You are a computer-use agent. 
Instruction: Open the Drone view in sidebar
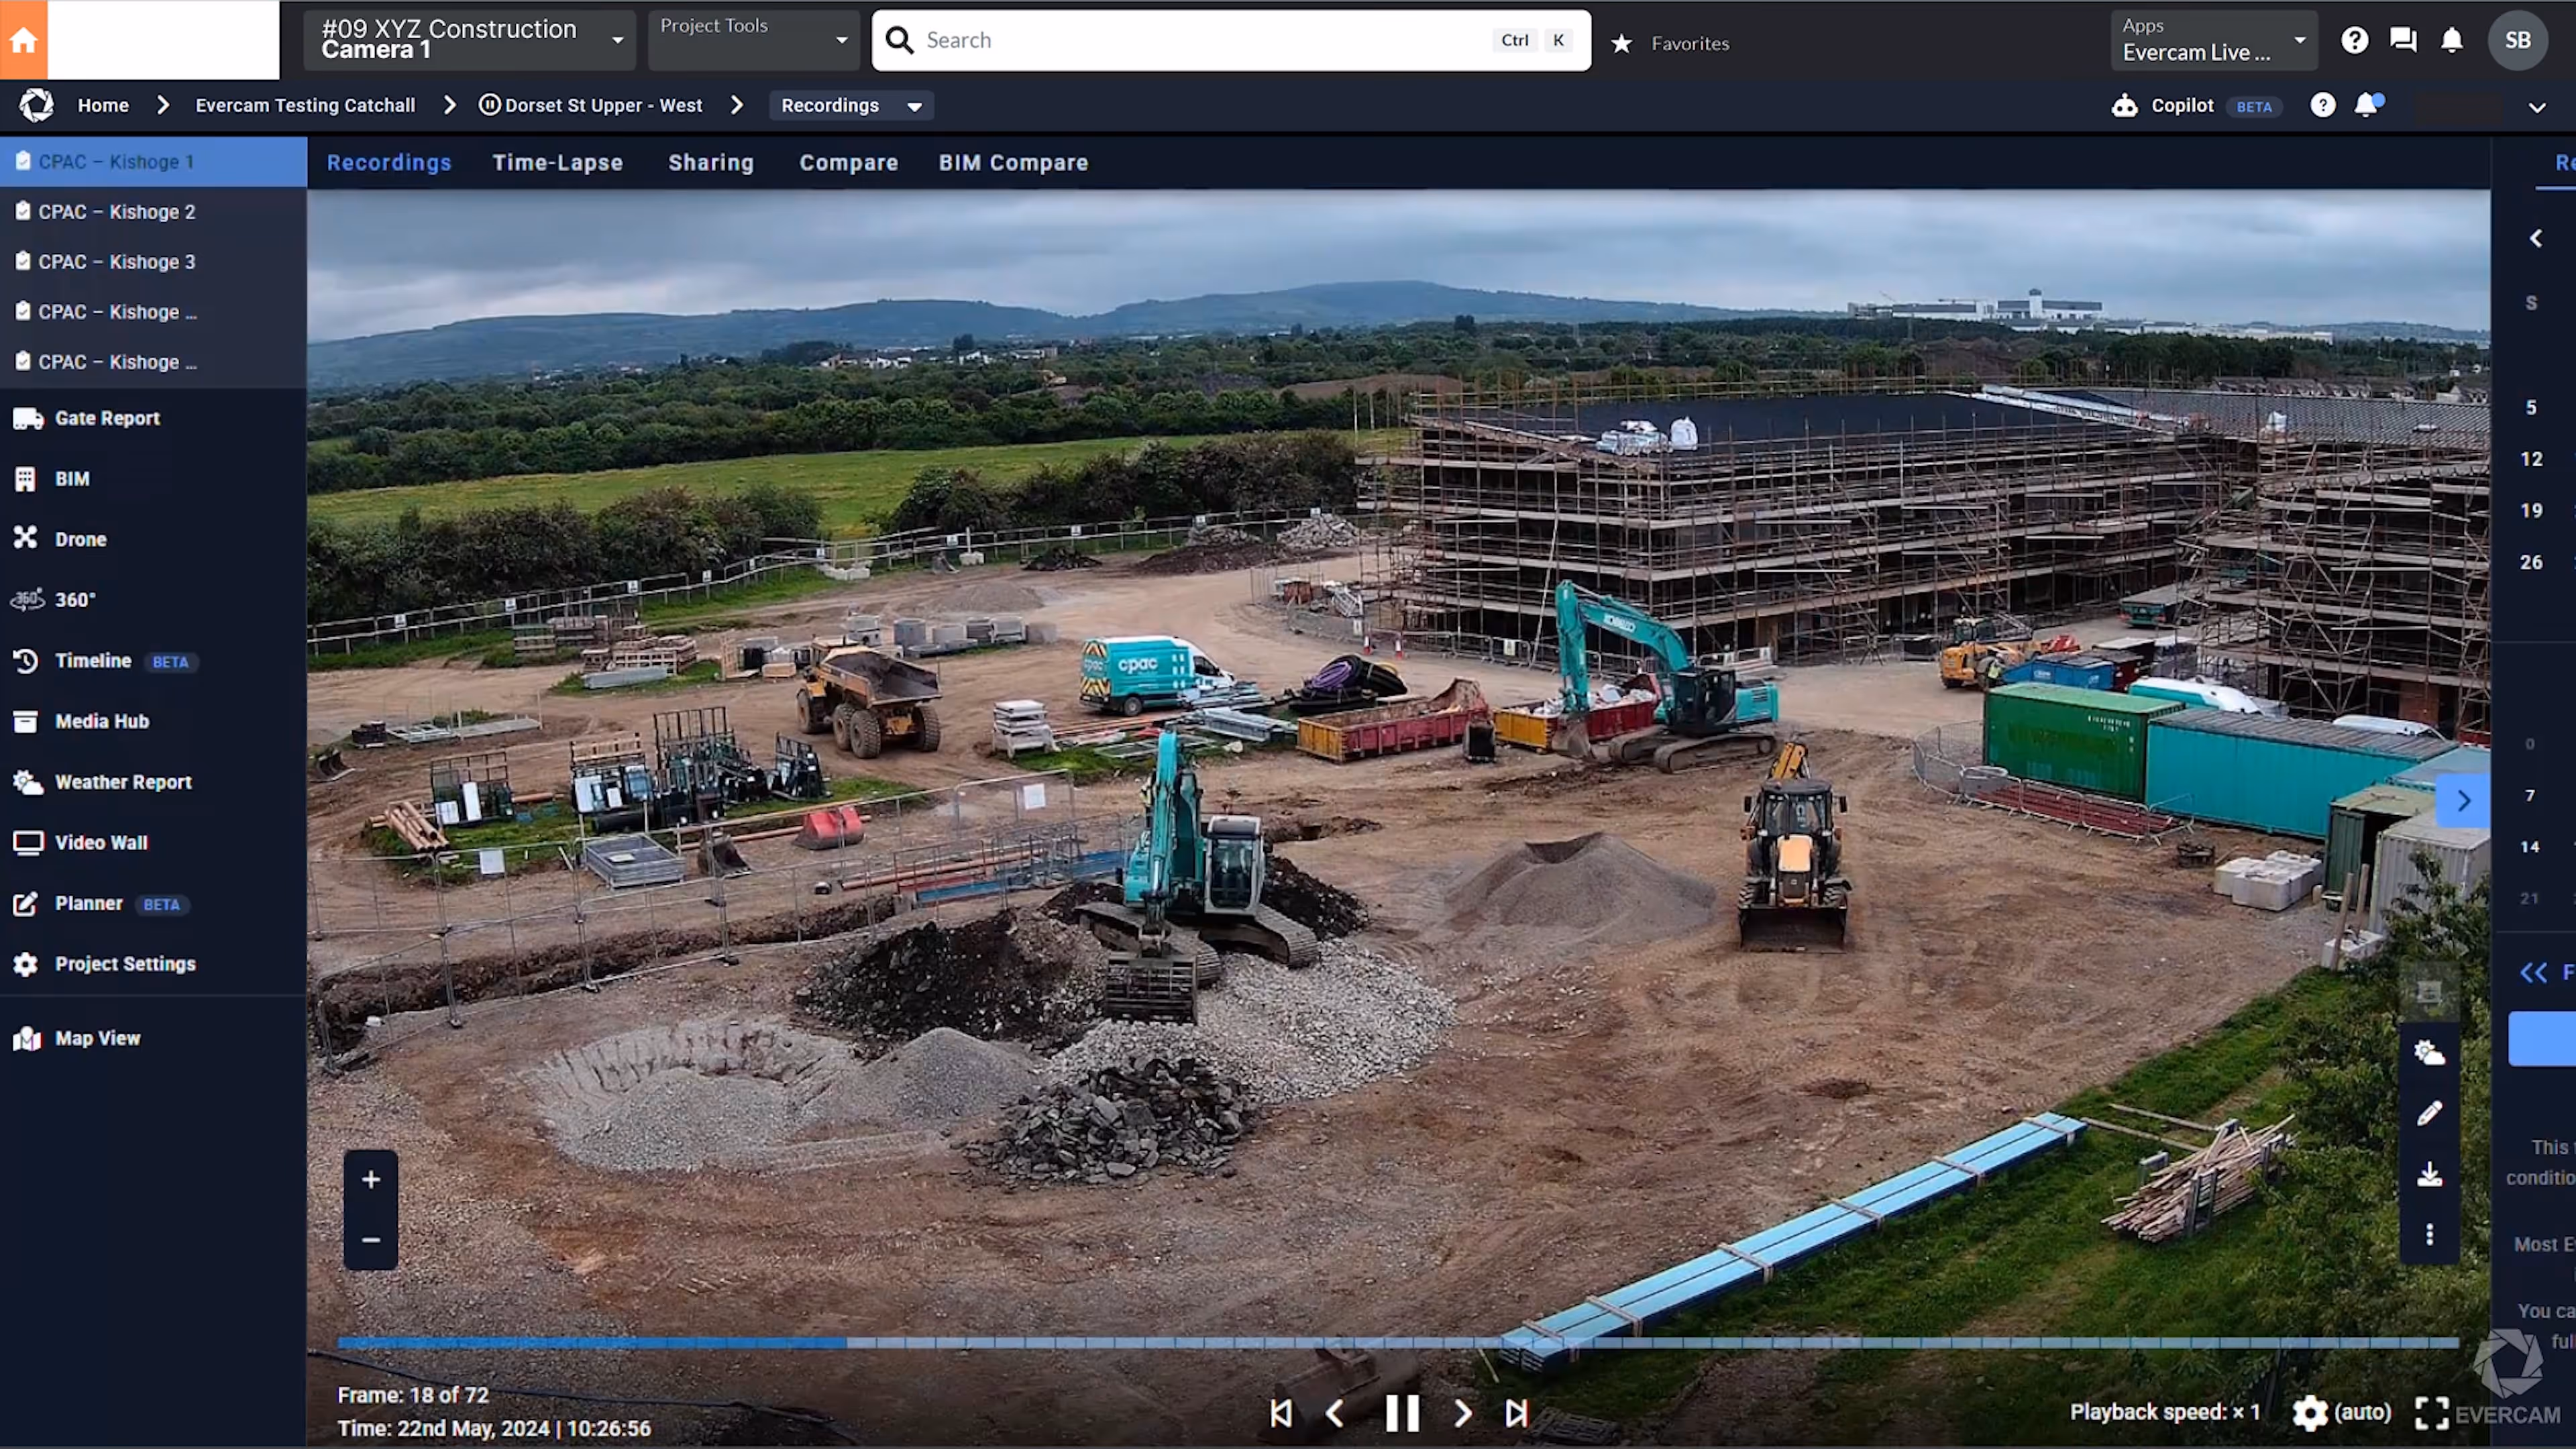pyautogui.click(x=80, y=539)
